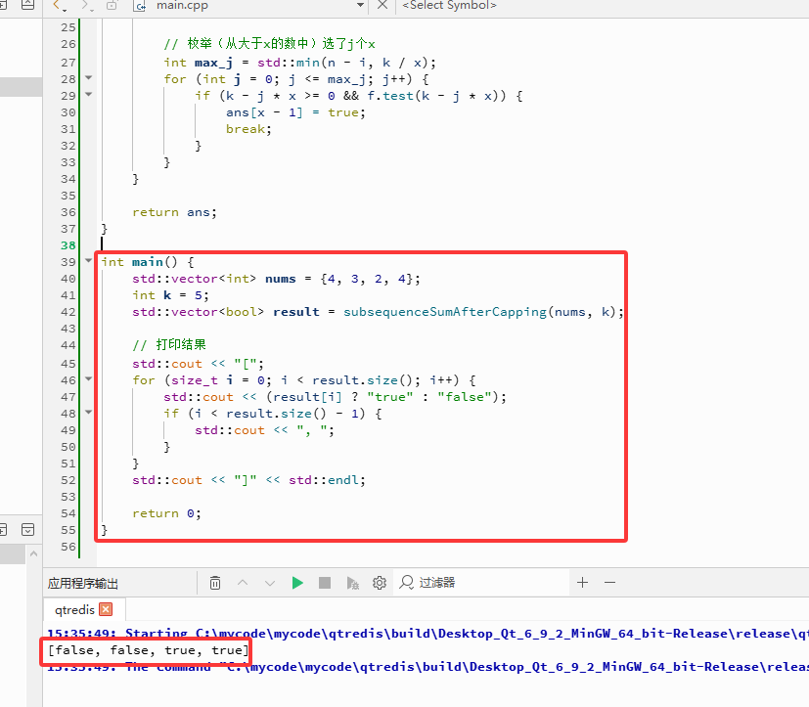Click 'std::cout << "]" << std::endl;' line

point(248,480)
